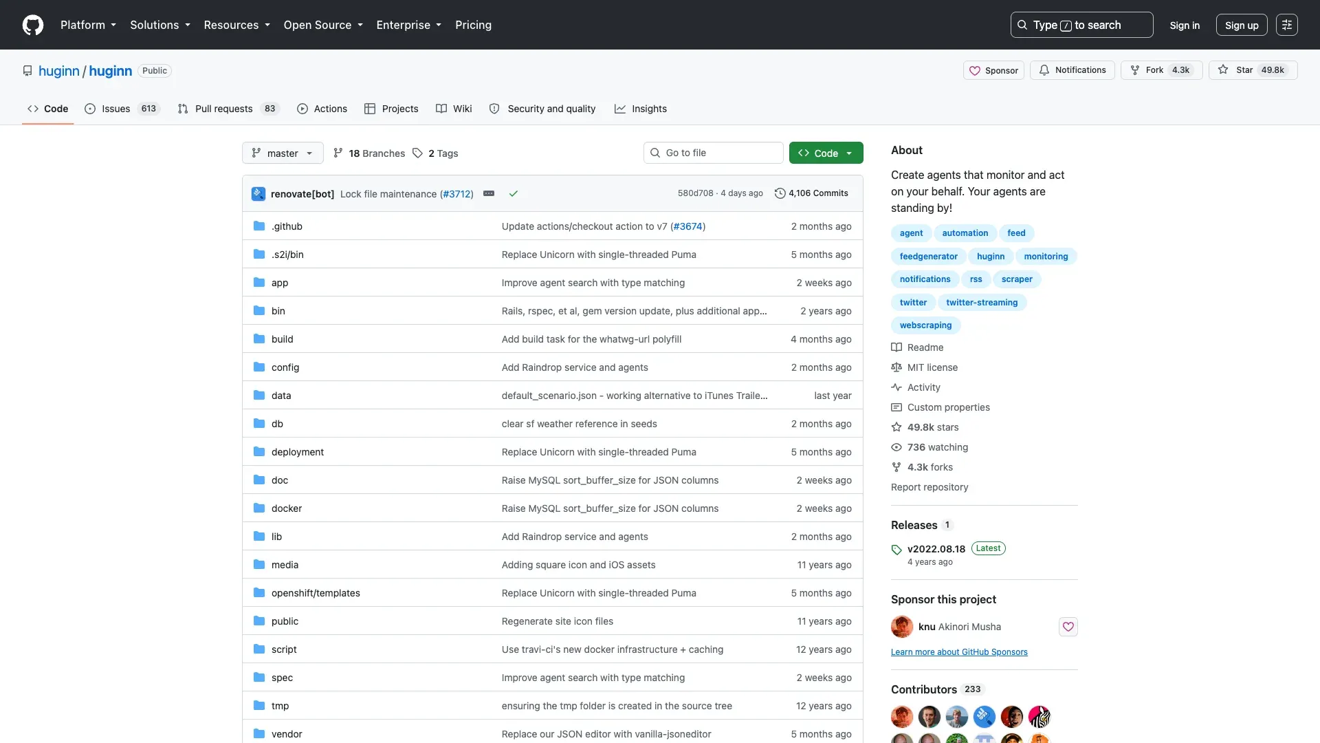The image size is (1320, 743).
Task: Expand commit message ellipsis icon
Action: 489,193
